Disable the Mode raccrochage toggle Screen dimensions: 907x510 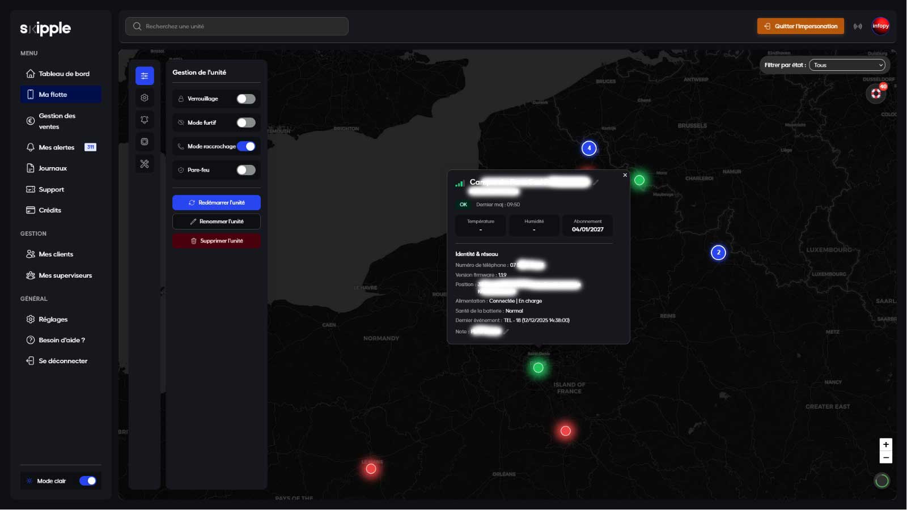(246, 146)
